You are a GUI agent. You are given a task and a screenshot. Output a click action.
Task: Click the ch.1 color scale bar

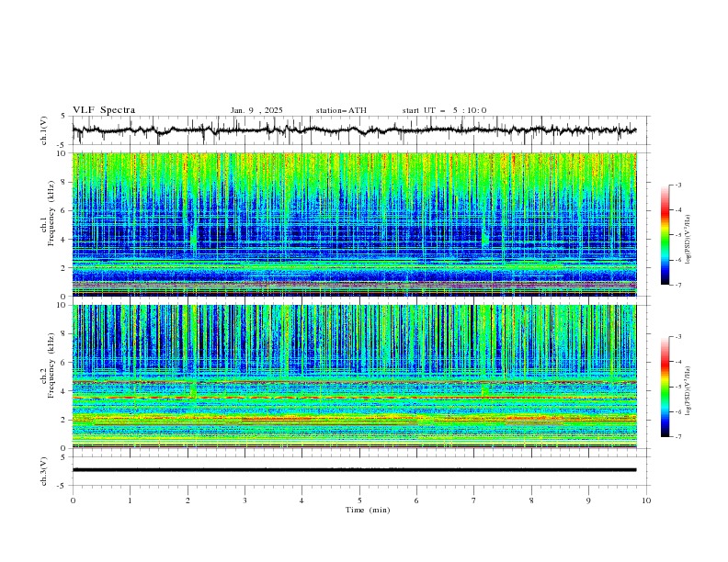click(665, 235)
